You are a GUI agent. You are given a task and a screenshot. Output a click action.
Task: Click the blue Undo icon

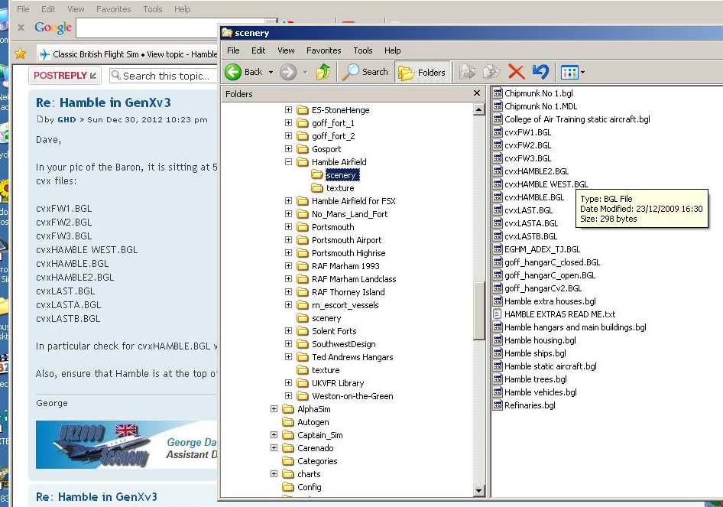click(540, 72)
